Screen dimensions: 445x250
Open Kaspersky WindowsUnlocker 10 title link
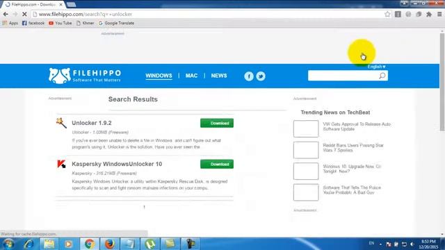[117, 164]
